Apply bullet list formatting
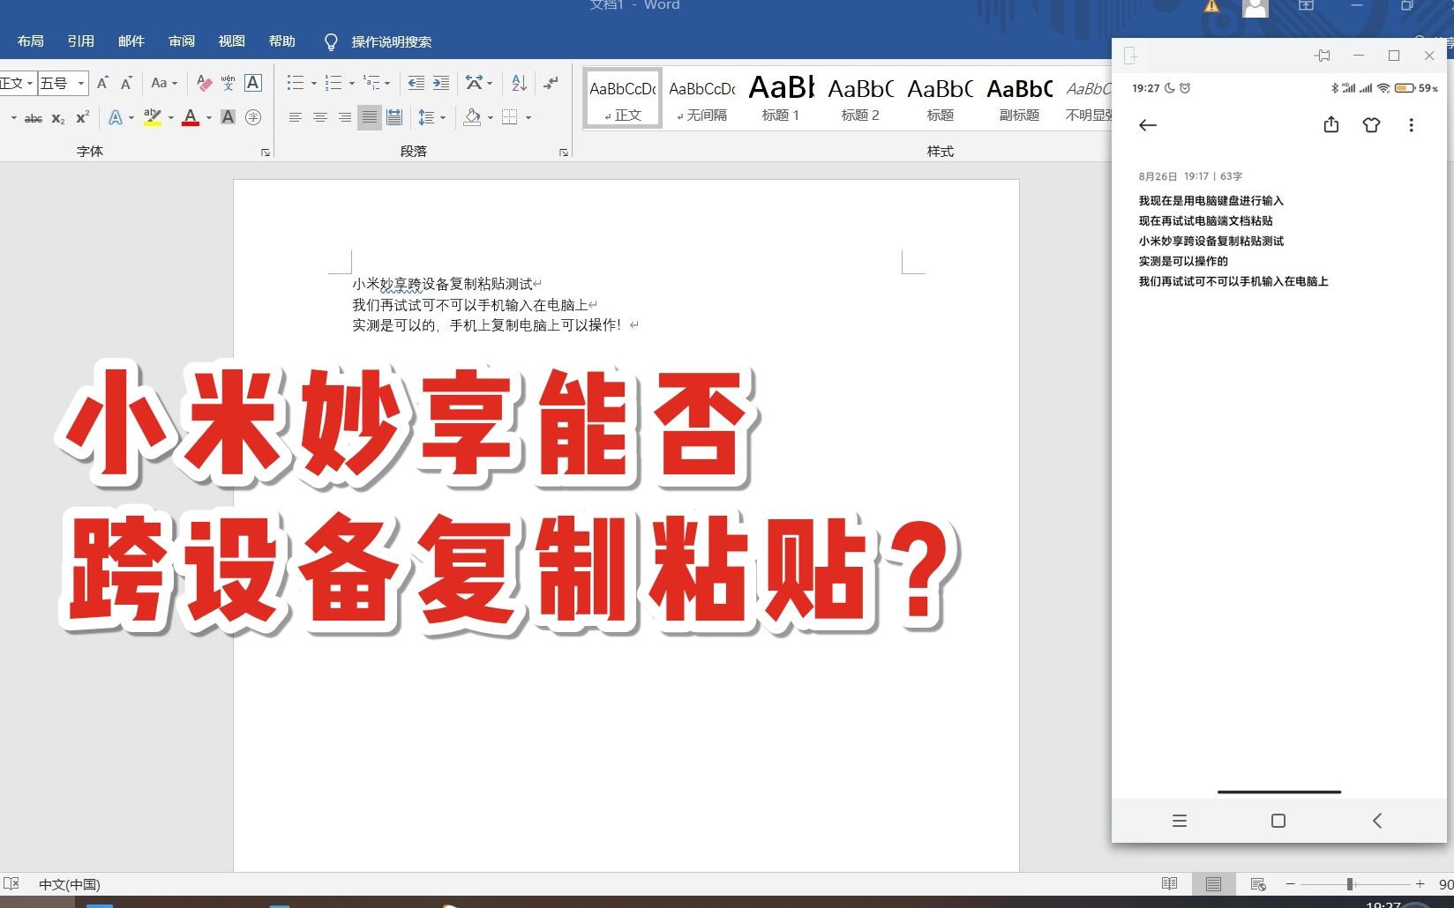 pos(296,83)
